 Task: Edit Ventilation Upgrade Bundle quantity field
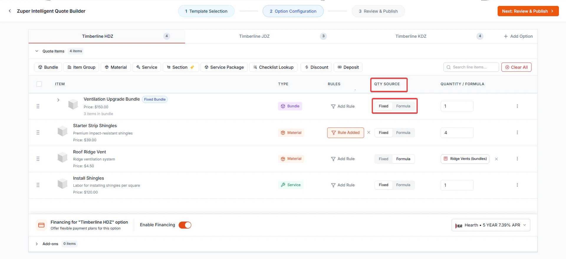click(x=457, y=106)
